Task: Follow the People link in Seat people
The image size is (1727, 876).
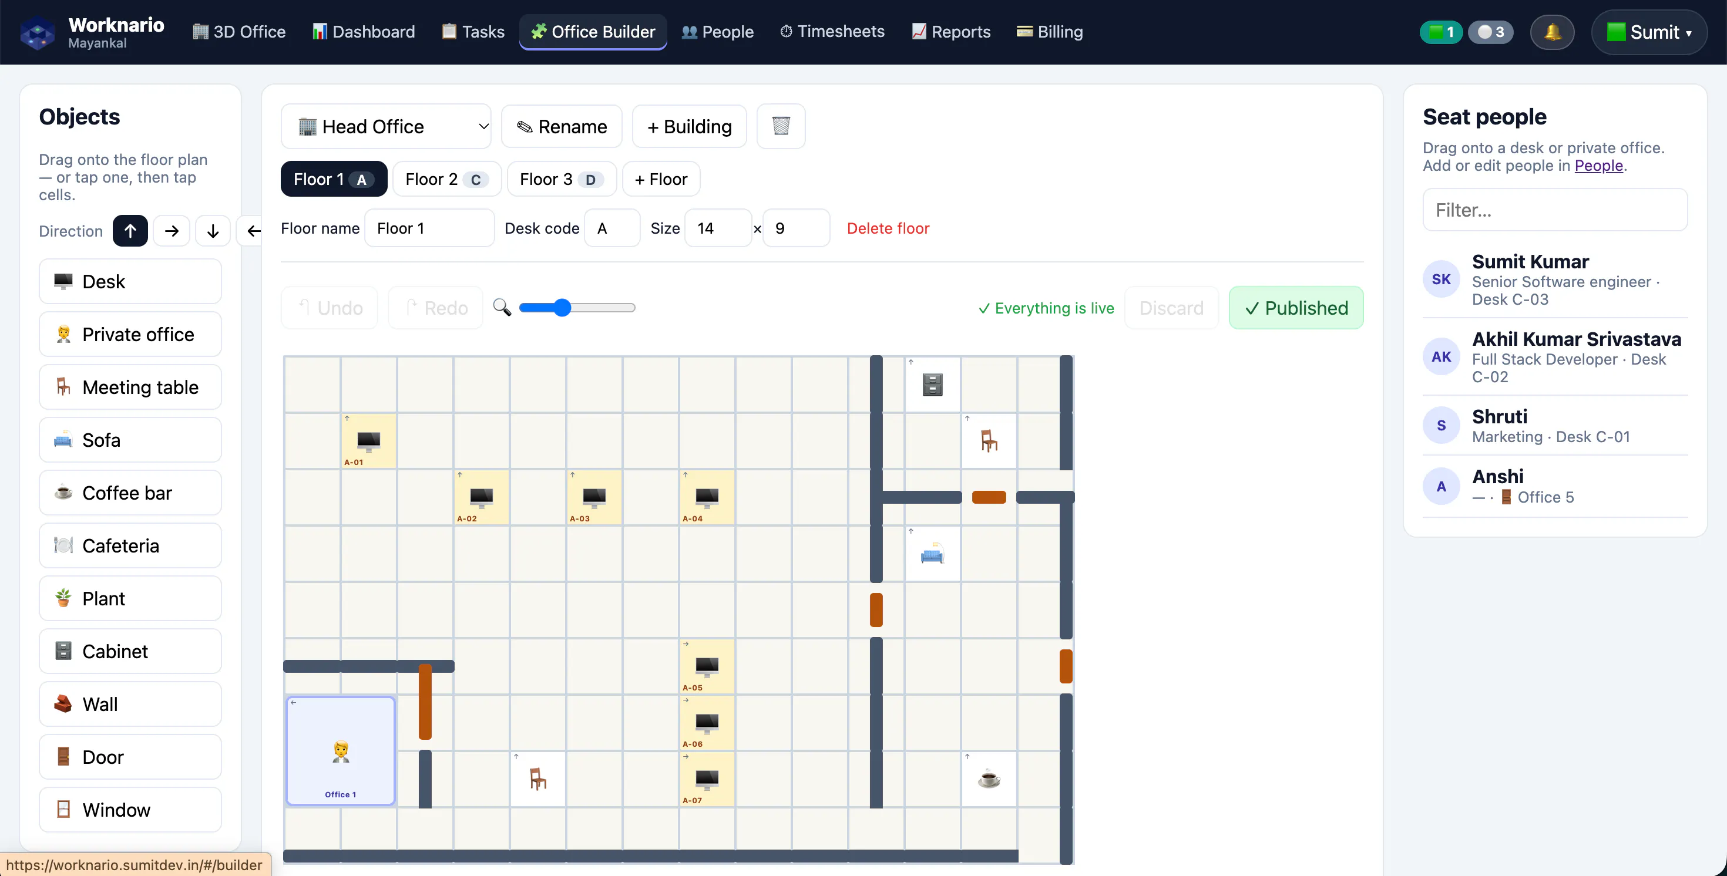Action: click(x=1598, y=166)
